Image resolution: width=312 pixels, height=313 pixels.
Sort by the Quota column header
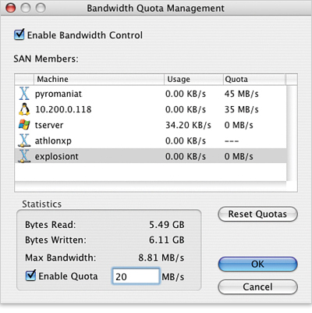254,79
